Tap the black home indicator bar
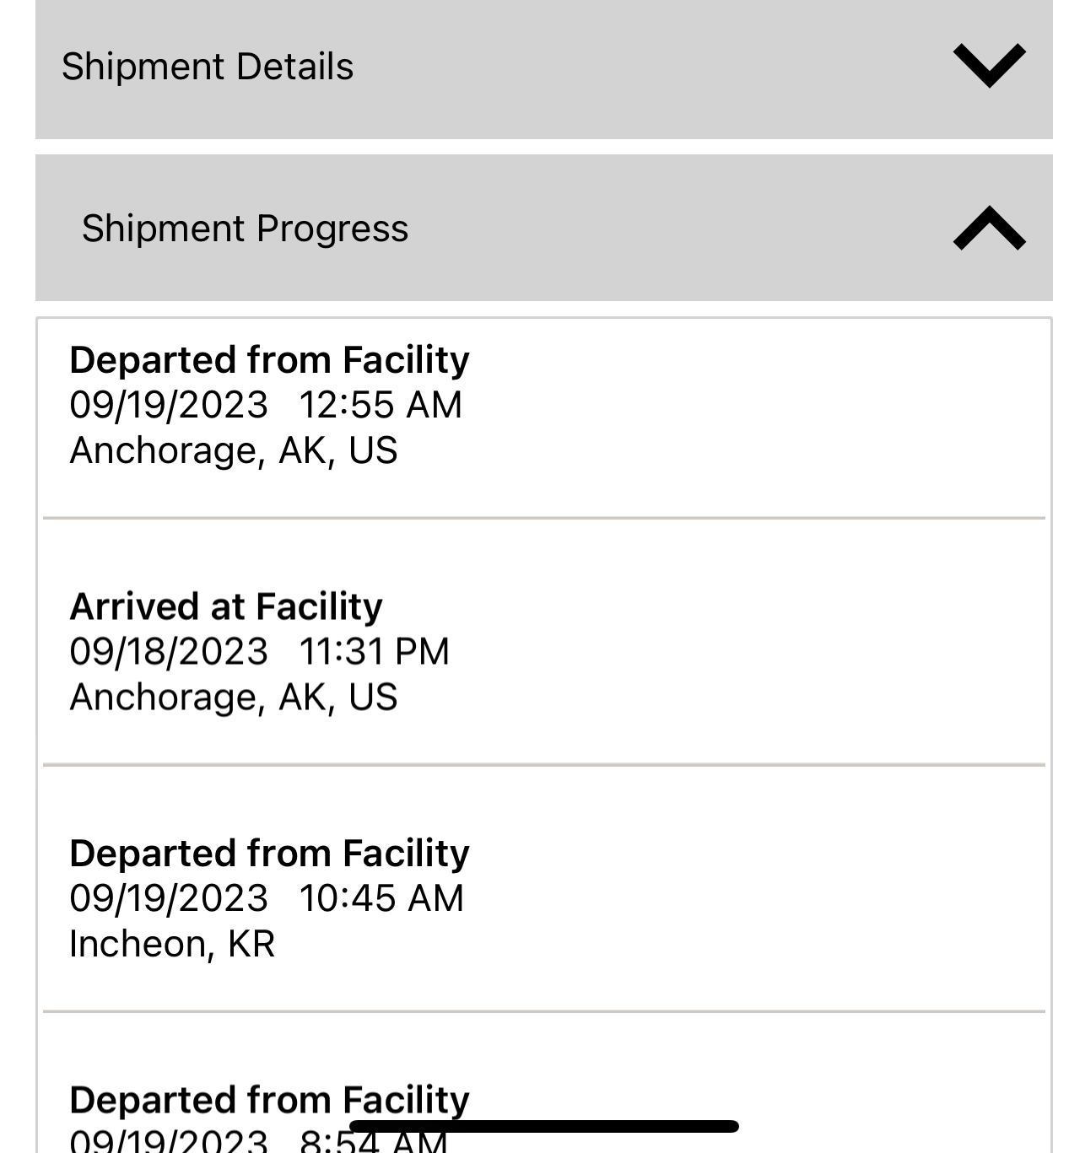Screen dimensions: 1069x1153 [x=544, y=1126]
